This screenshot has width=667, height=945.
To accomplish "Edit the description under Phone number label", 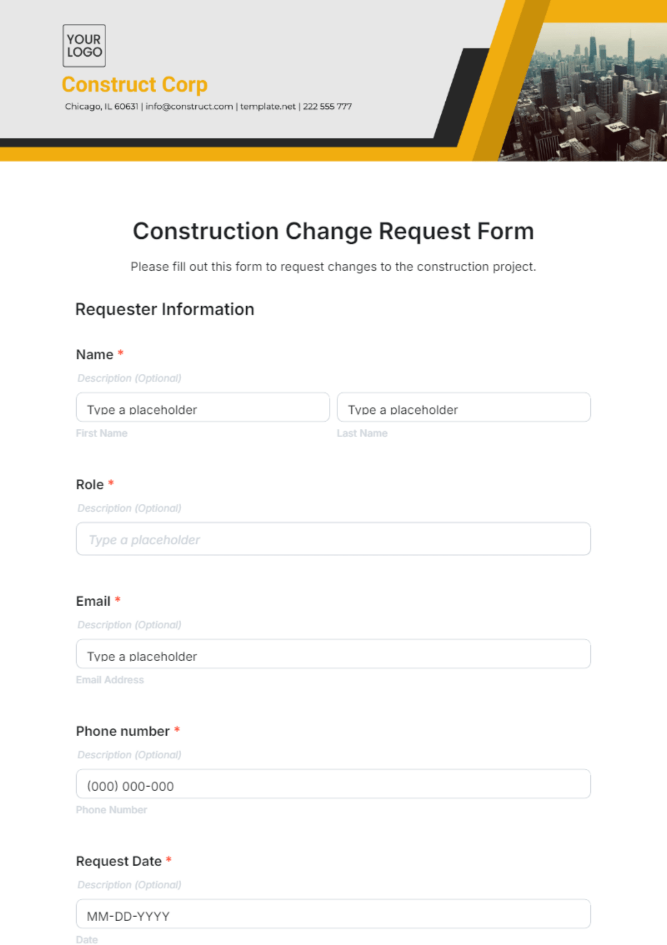I will 130,755.
